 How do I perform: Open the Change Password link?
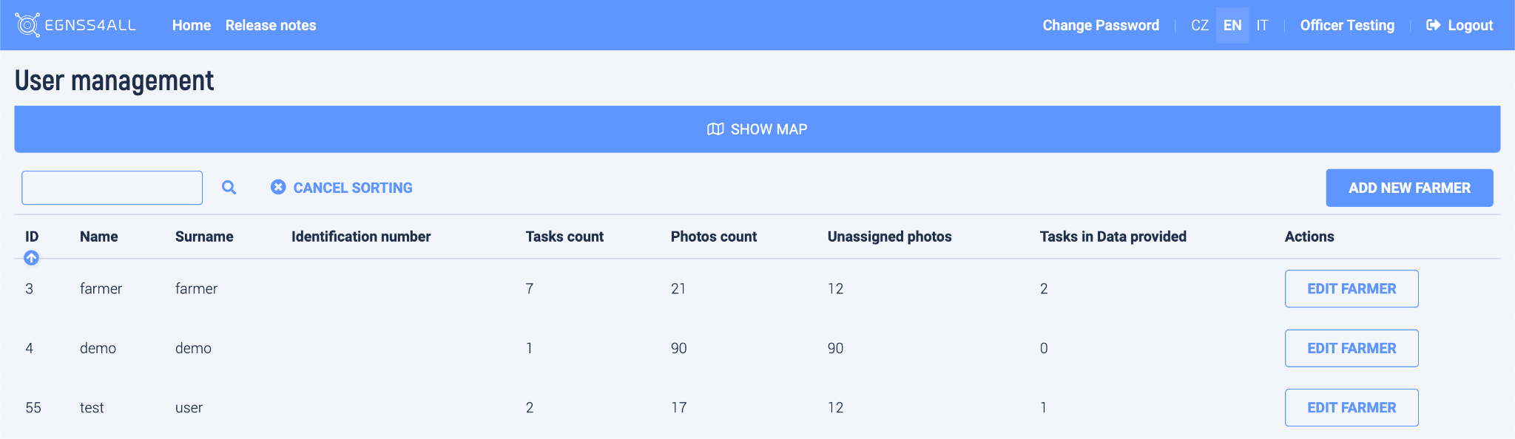pyautogui.click(x=1101, y=25)
